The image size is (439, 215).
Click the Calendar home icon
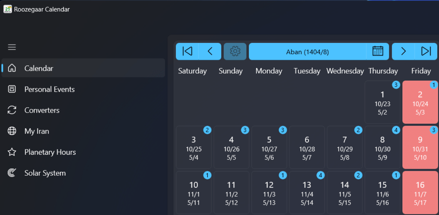pyautogui.click(x=12, y=68)
